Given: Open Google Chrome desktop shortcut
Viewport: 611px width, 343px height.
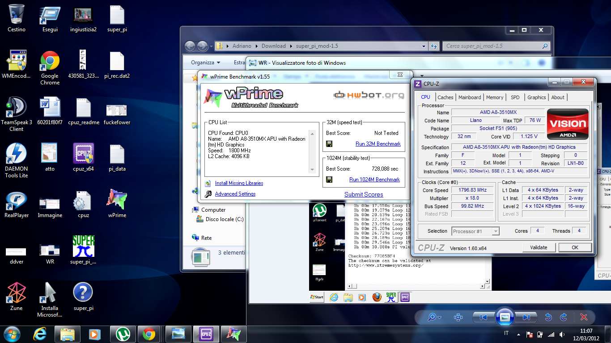Looking at the screenshot, I should (x=50, y=67).
